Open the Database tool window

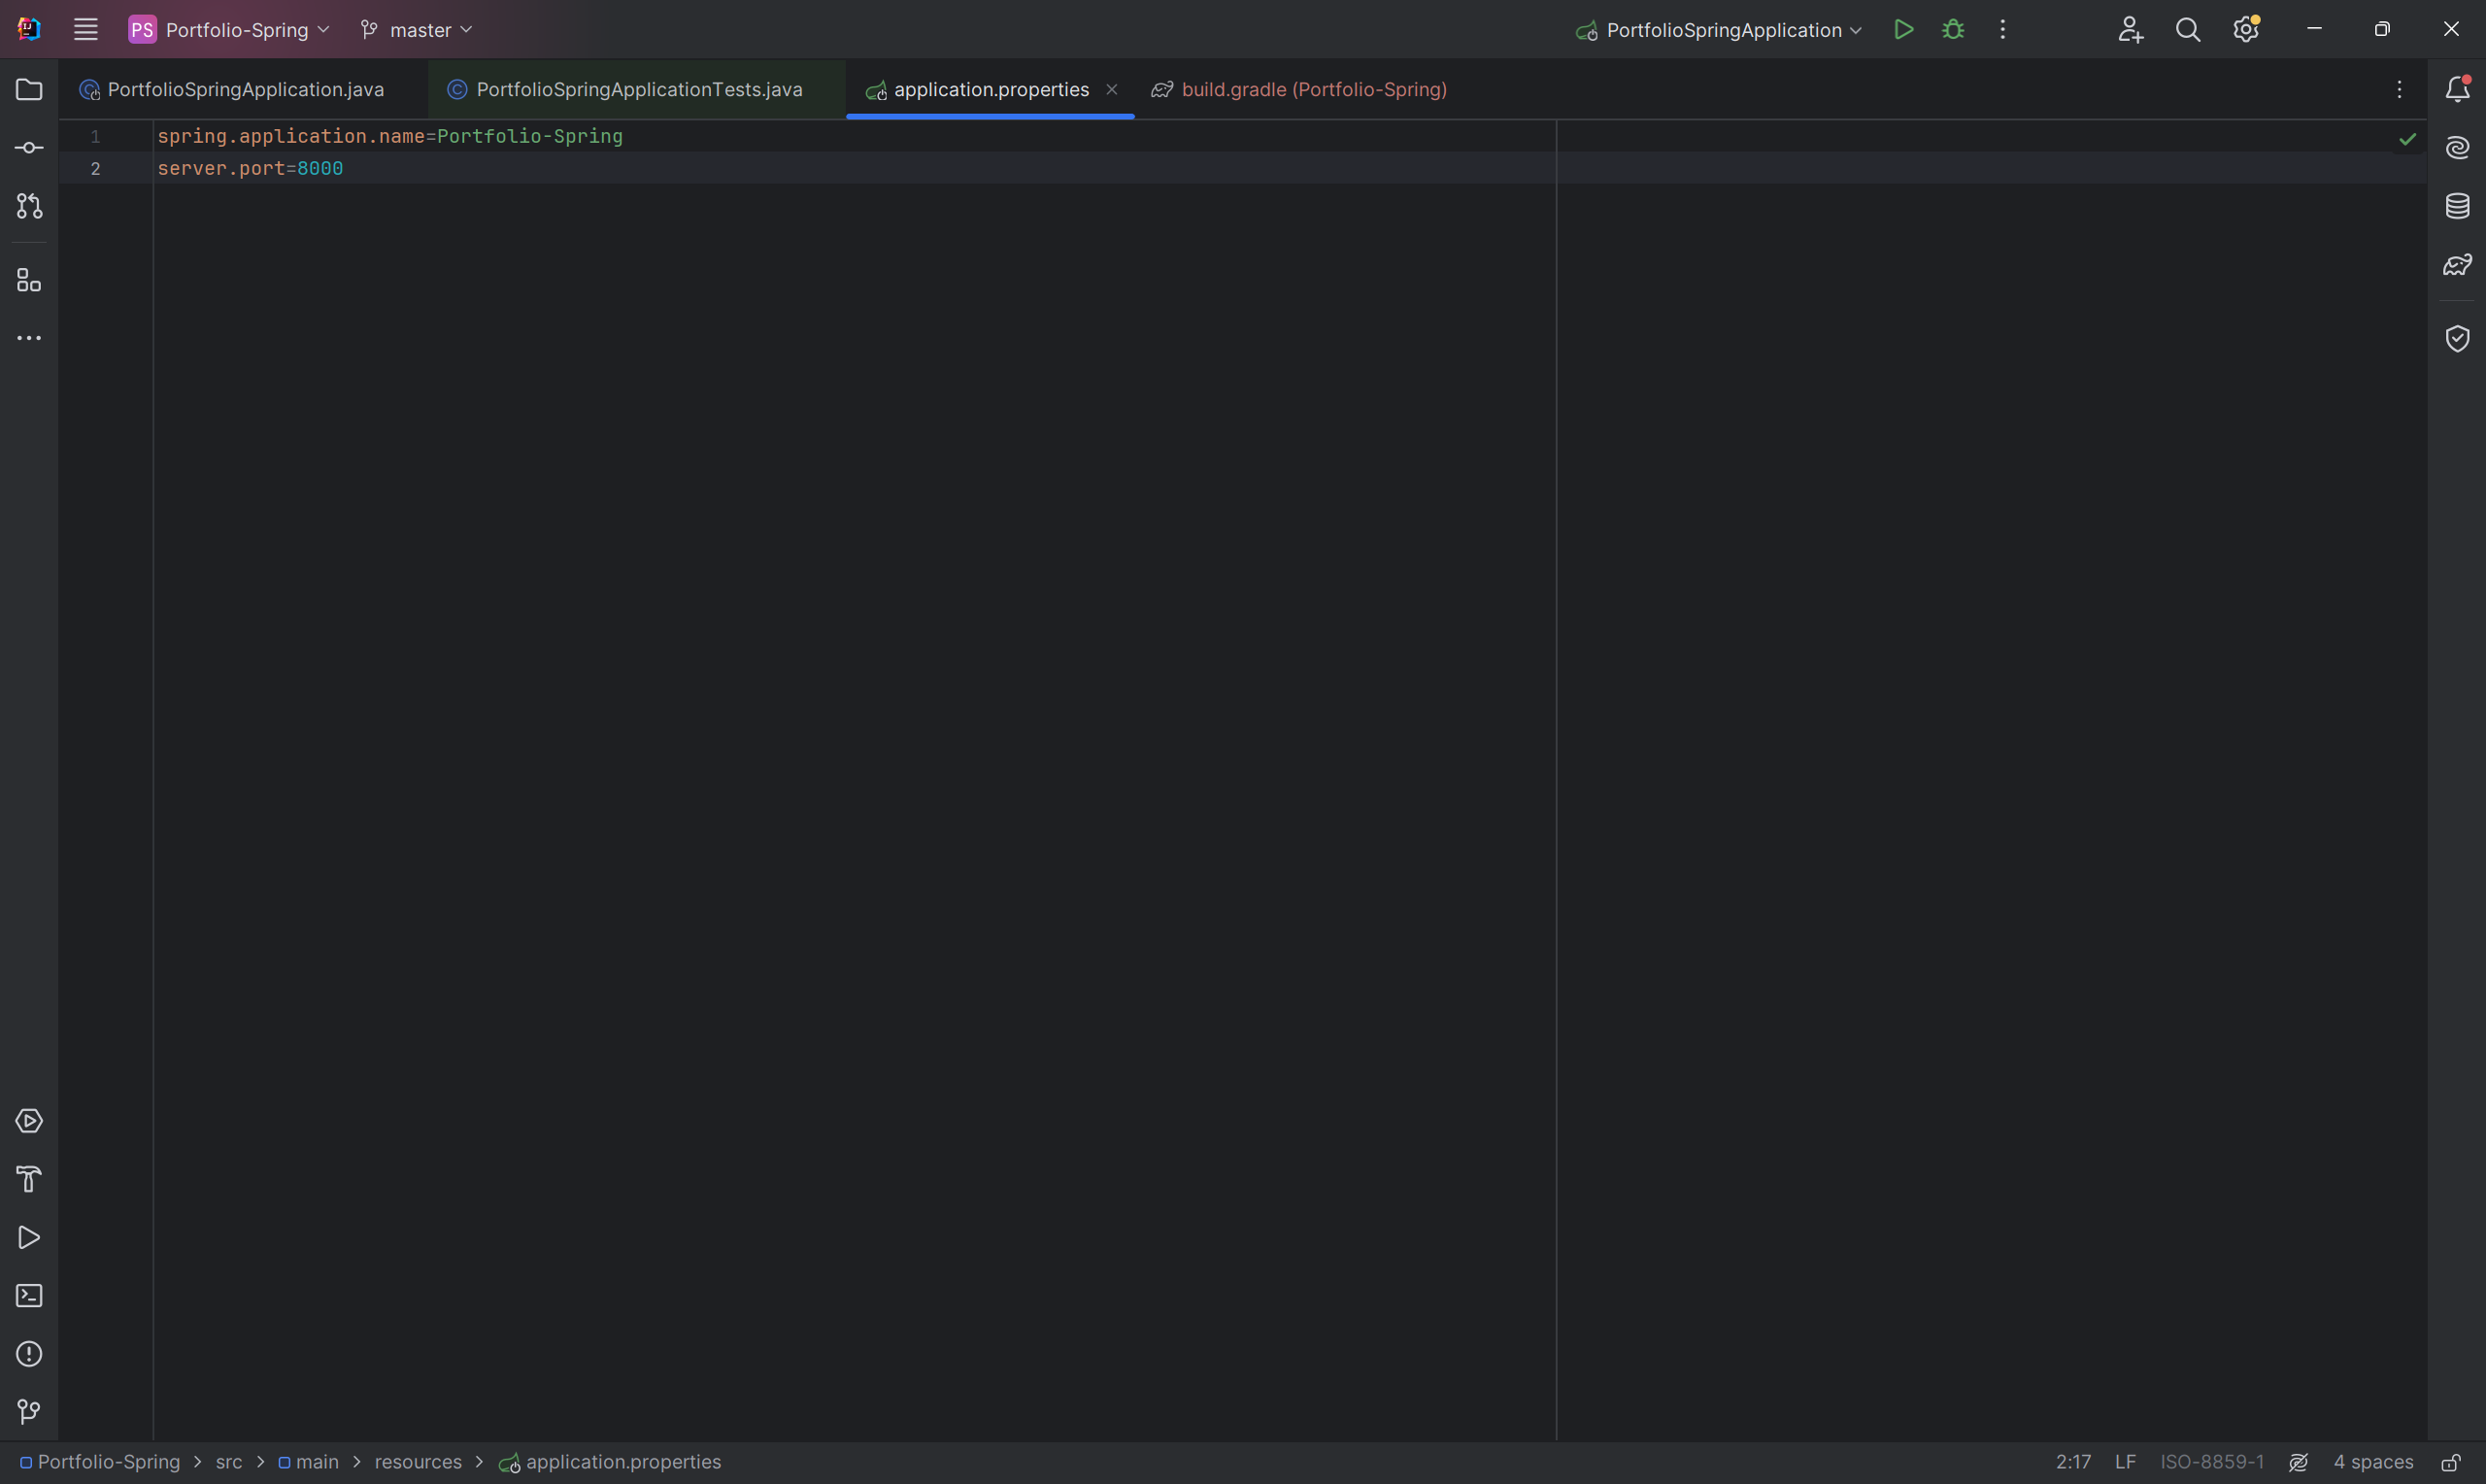(2457, 207)
